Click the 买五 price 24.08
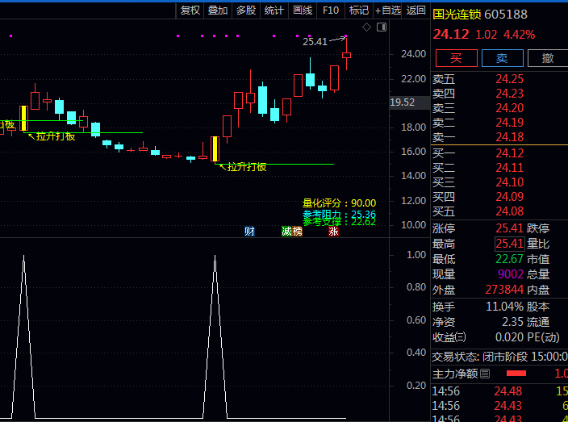 (x=510, y=211)
